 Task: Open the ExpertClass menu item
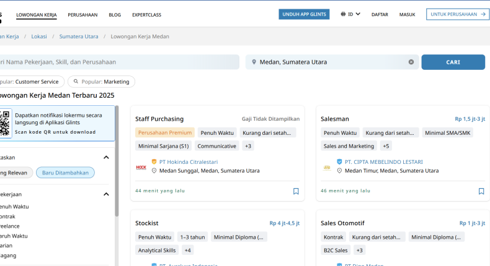(146, 15)
